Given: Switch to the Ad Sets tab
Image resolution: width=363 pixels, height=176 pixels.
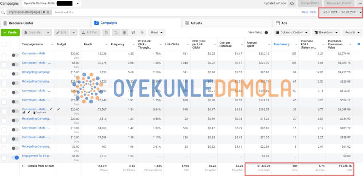Looking at the screenshot, I should 227,23.
